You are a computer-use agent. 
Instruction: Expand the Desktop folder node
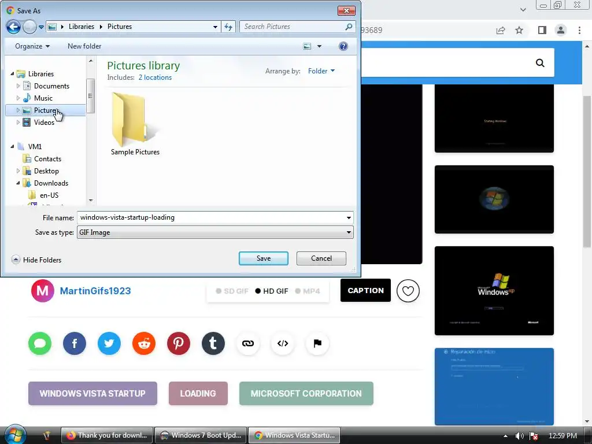pos(18,171)
